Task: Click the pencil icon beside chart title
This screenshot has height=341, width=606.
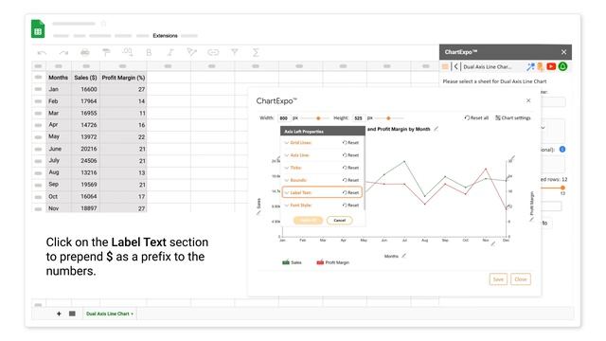Action: (436, 129)
